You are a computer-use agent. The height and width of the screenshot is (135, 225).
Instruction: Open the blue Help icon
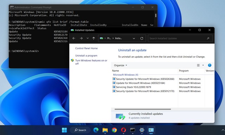(210, 65)
